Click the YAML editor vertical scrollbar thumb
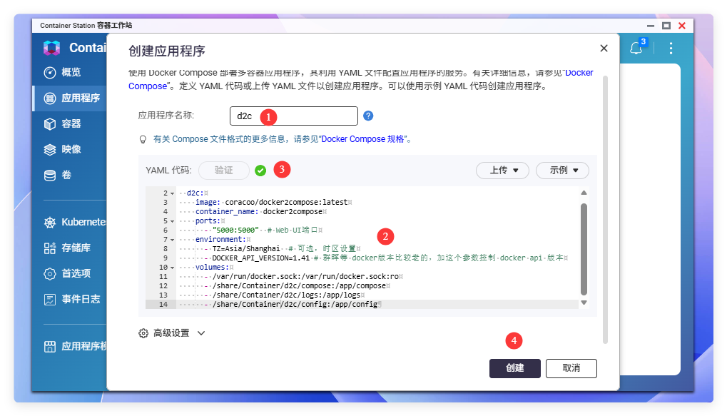 click(x=584, y=248)
